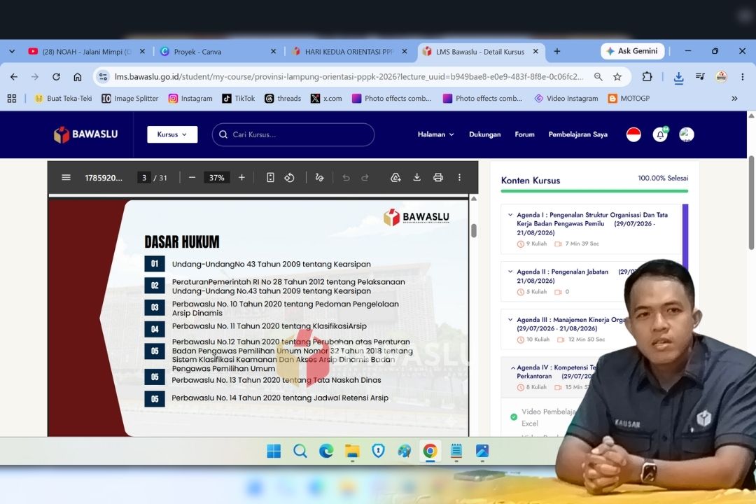Open the Kursus dropdown
The width and height of the screenshot is (756, 504).
point(172,134)
